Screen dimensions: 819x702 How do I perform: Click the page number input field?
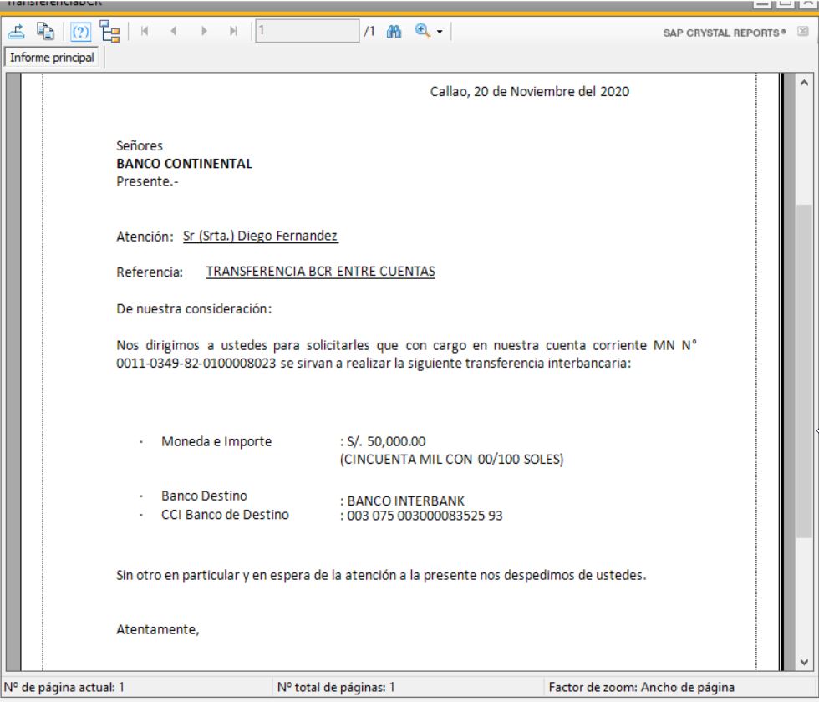coord(308,31)
